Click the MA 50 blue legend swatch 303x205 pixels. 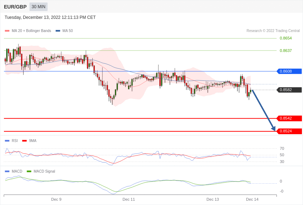[x=58, y=31]
